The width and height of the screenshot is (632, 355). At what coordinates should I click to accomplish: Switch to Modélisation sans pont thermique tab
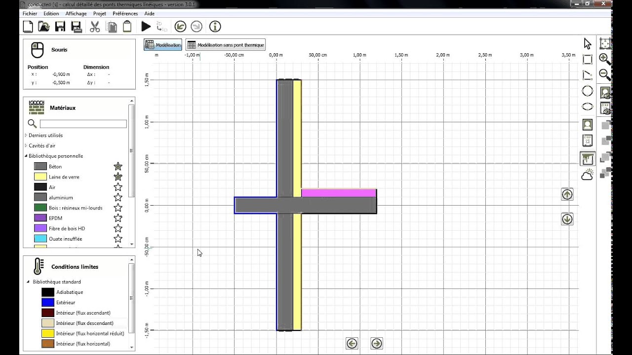[226, 45]
